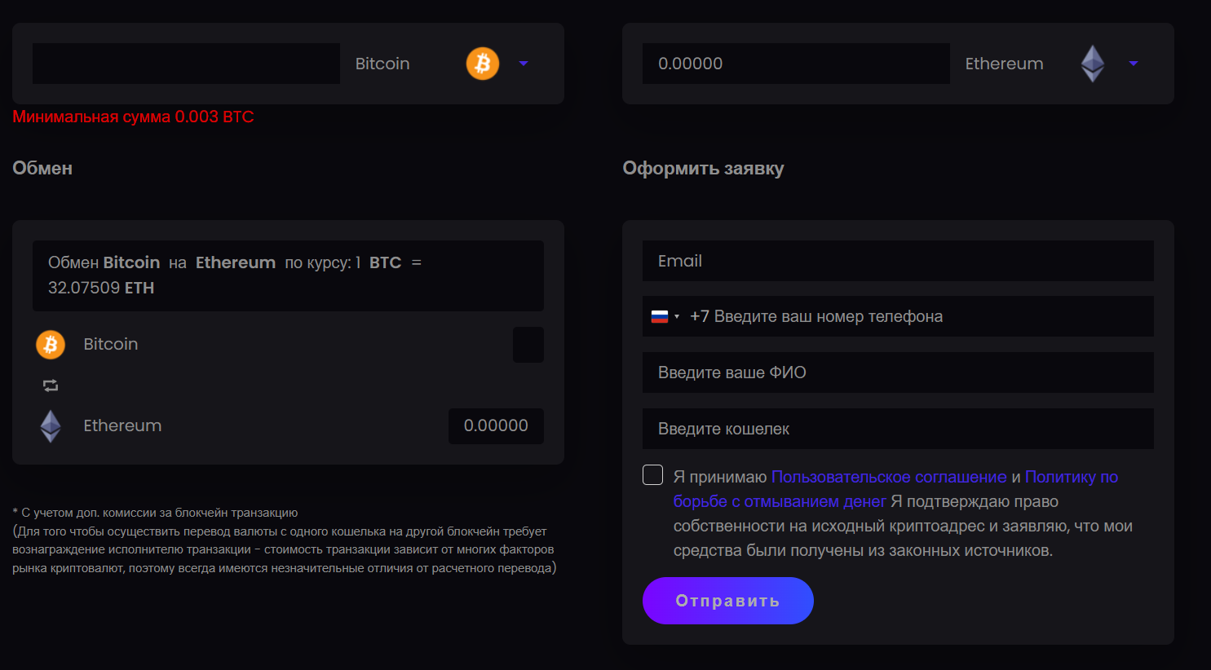Click the Введите ваше ФИО field
Image resolution: width=1211 pixels, height=670 pixels.
pyautogui.click(x=897, y=372)
